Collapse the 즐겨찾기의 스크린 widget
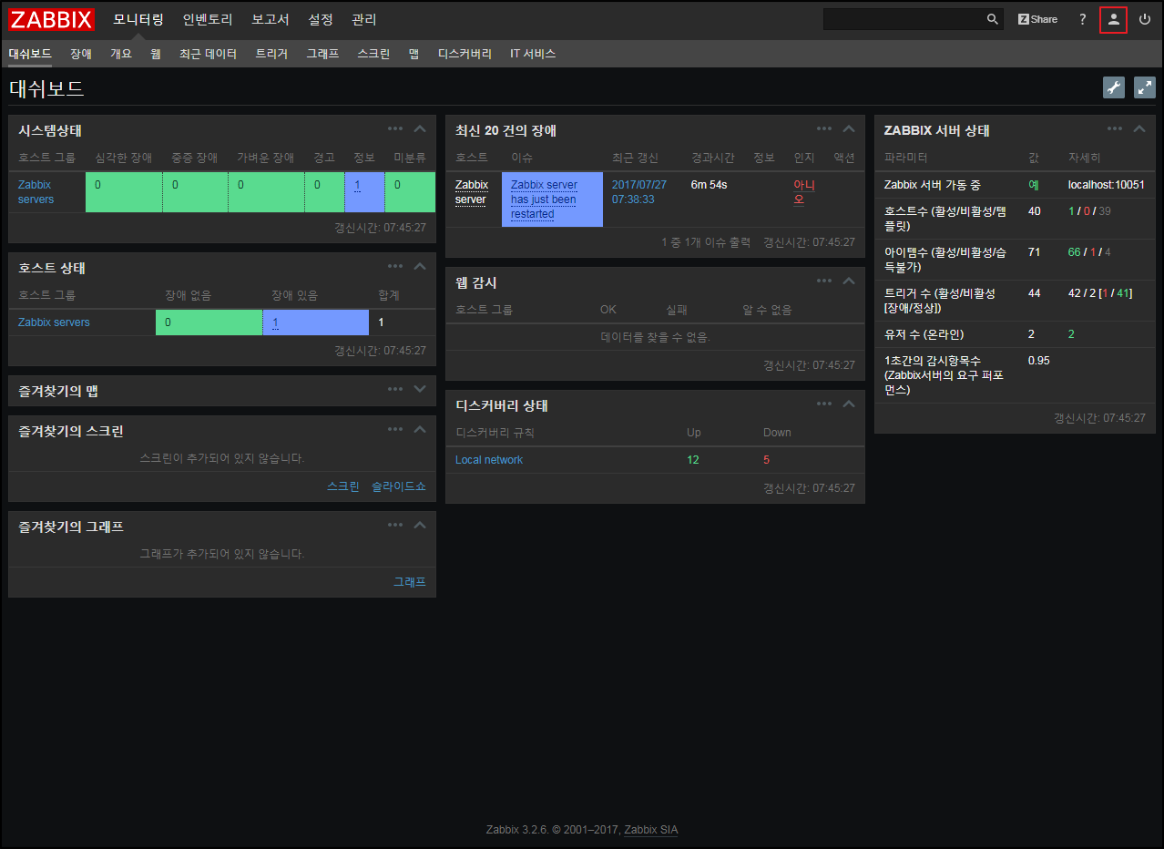1164x849 pixels. (x=420, y=429)
